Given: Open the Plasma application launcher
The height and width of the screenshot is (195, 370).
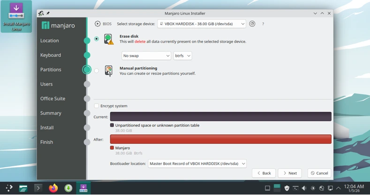Looking at the screenshot, I should (9, 188).
